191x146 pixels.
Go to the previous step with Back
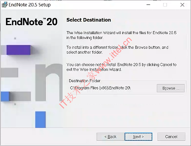pyautogui.click(x=111, y=137)
